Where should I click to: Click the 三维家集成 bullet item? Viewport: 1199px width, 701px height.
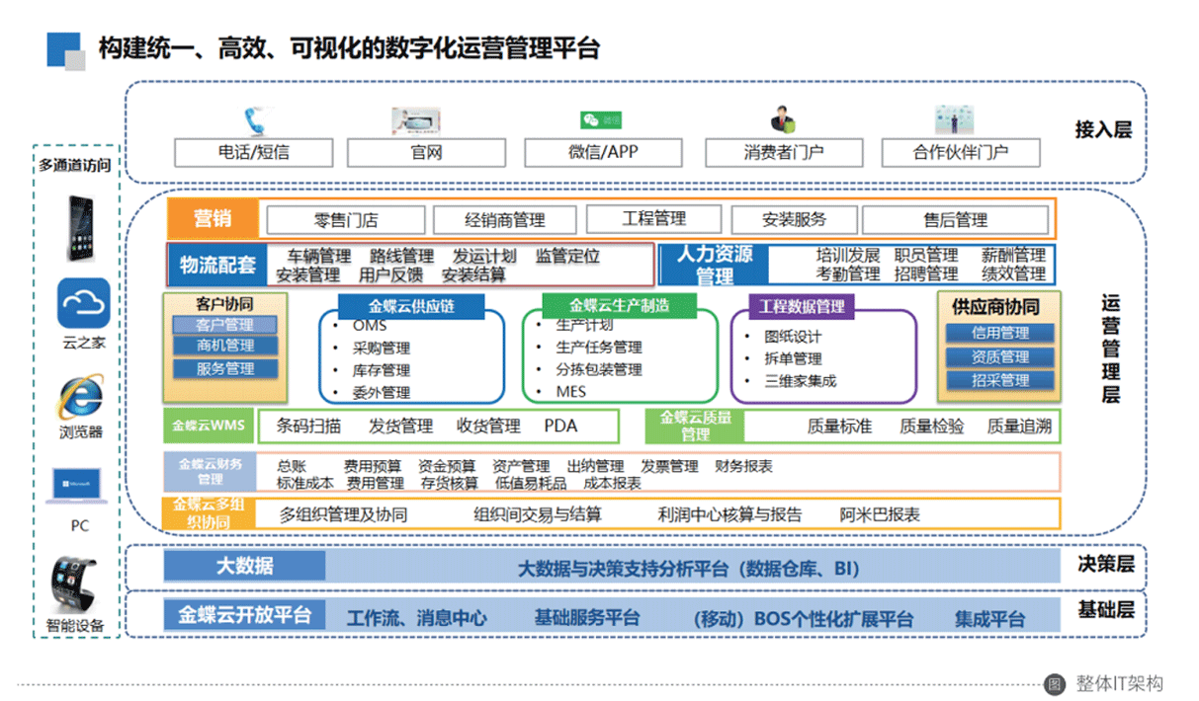(801, 380)
